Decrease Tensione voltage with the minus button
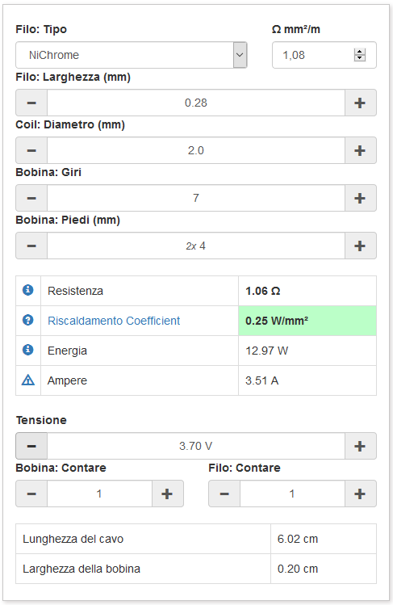 tap(31, 446)
